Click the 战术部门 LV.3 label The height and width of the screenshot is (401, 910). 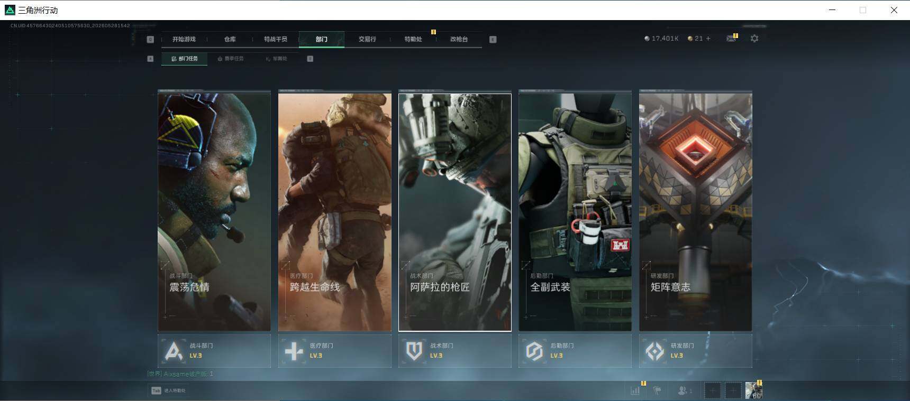436,356
